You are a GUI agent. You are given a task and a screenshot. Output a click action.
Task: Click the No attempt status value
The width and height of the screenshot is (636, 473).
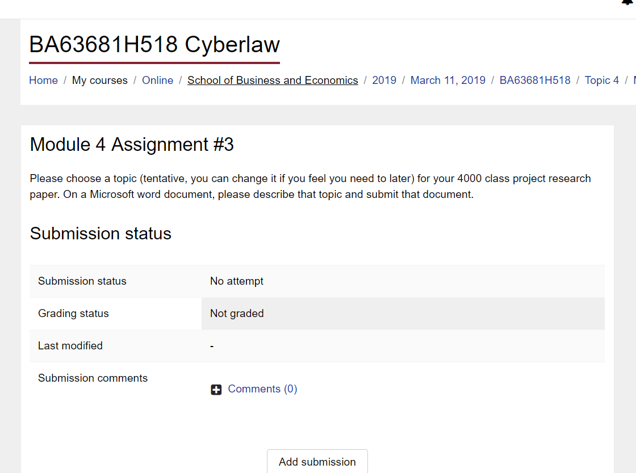(x=236, y=281)
